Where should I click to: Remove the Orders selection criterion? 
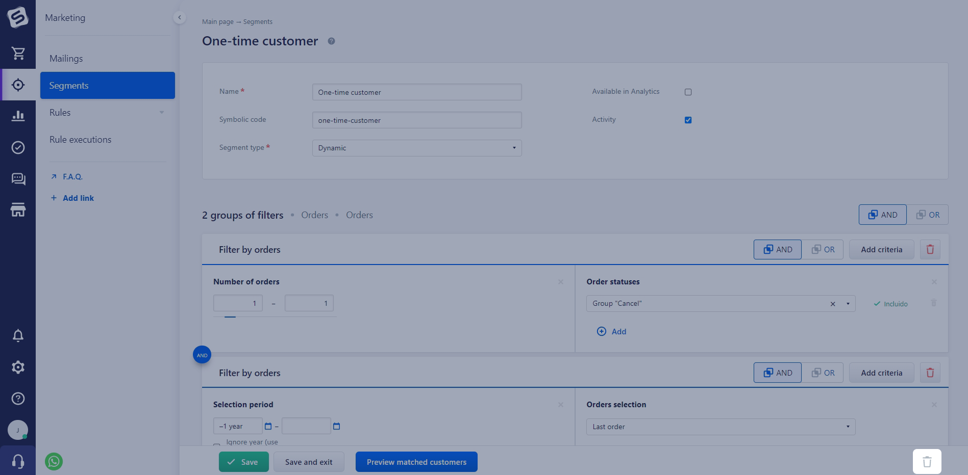[x=934, y=405]
